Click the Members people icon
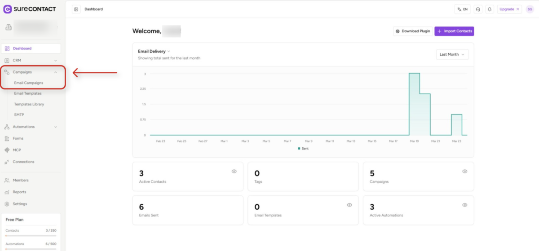 coord(7,180)
